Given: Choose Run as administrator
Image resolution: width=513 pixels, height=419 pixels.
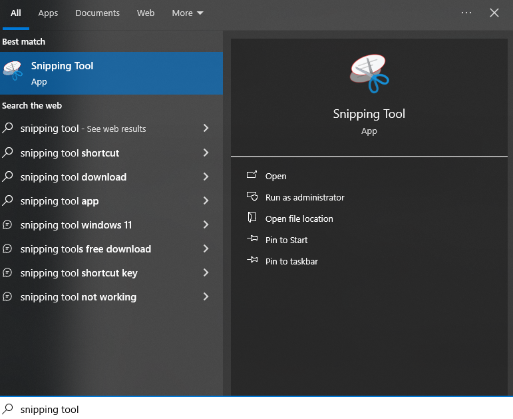Looking at the screenshot, I should click(x=305, y=197).
